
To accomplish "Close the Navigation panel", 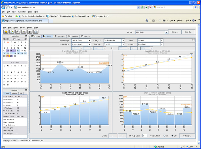I will coord(26,36).
